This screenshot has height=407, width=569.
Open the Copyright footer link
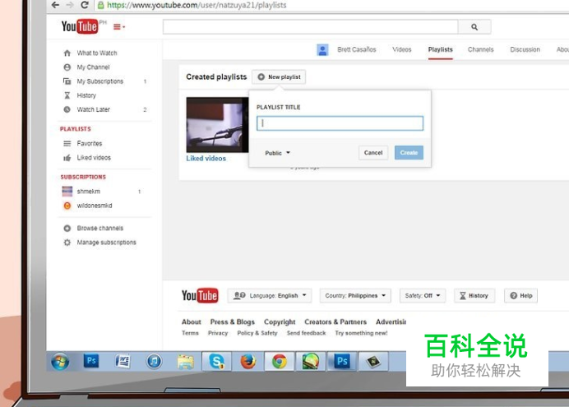(280, 321)
